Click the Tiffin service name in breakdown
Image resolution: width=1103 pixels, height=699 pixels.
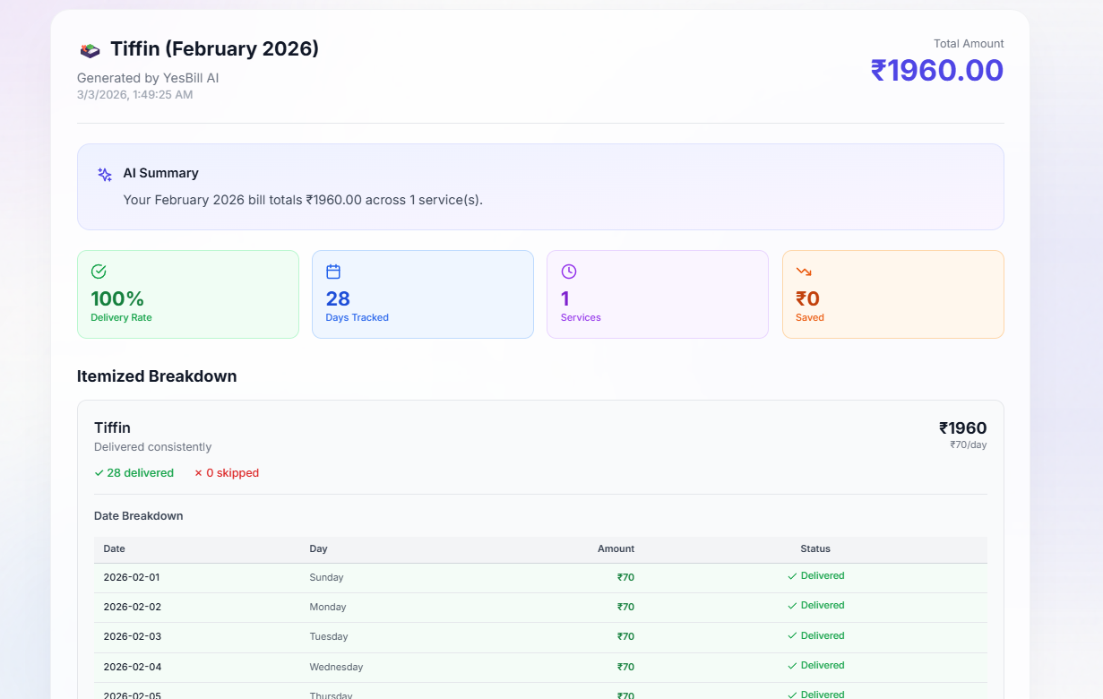coord(112,427)
